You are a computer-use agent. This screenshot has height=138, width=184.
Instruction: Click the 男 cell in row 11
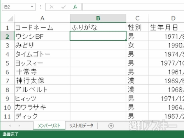point(137,116)
